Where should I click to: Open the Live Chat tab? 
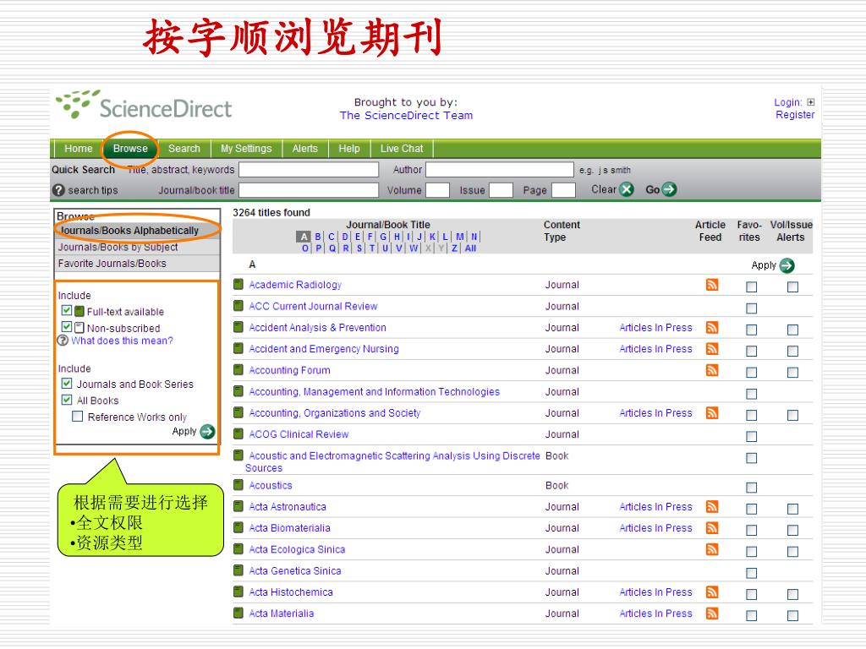(x=402, y=149)
